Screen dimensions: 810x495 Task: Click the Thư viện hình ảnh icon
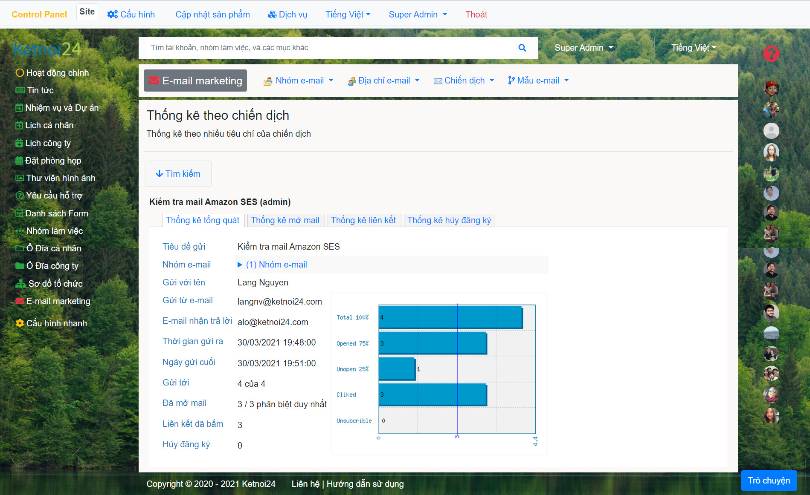pos(20,178)
